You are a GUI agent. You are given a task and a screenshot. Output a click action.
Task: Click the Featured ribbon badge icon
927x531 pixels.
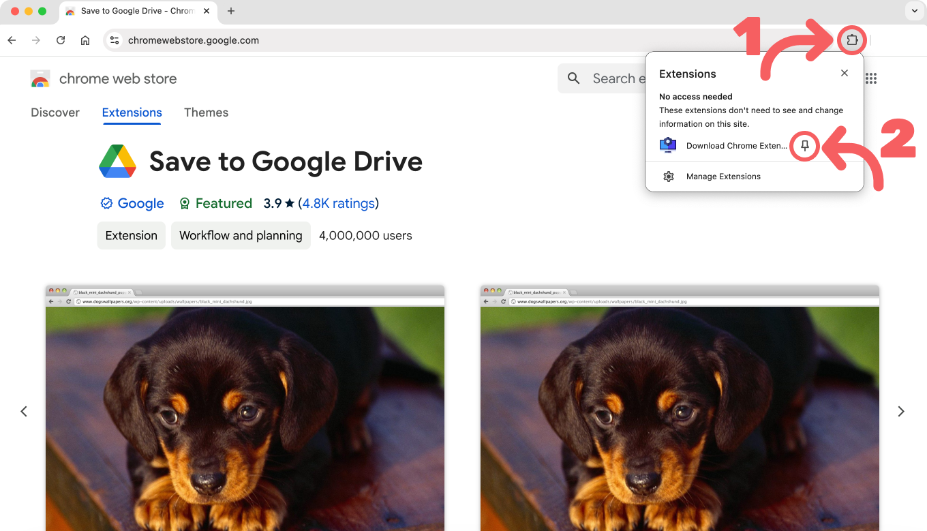pos(184,203)
